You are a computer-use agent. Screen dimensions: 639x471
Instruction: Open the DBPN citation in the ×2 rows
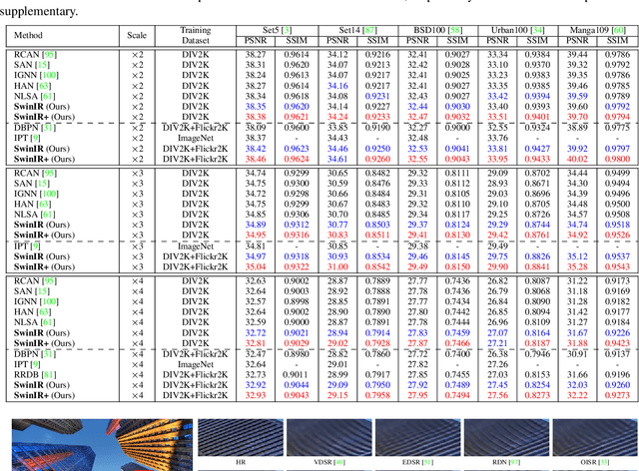point(48,129)
